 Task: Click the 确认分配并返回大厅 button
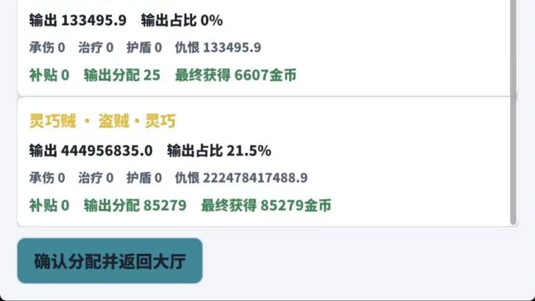click(x=110, y=261)
